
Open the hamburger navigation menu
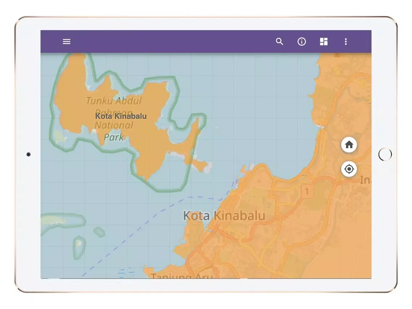[67, 42]
